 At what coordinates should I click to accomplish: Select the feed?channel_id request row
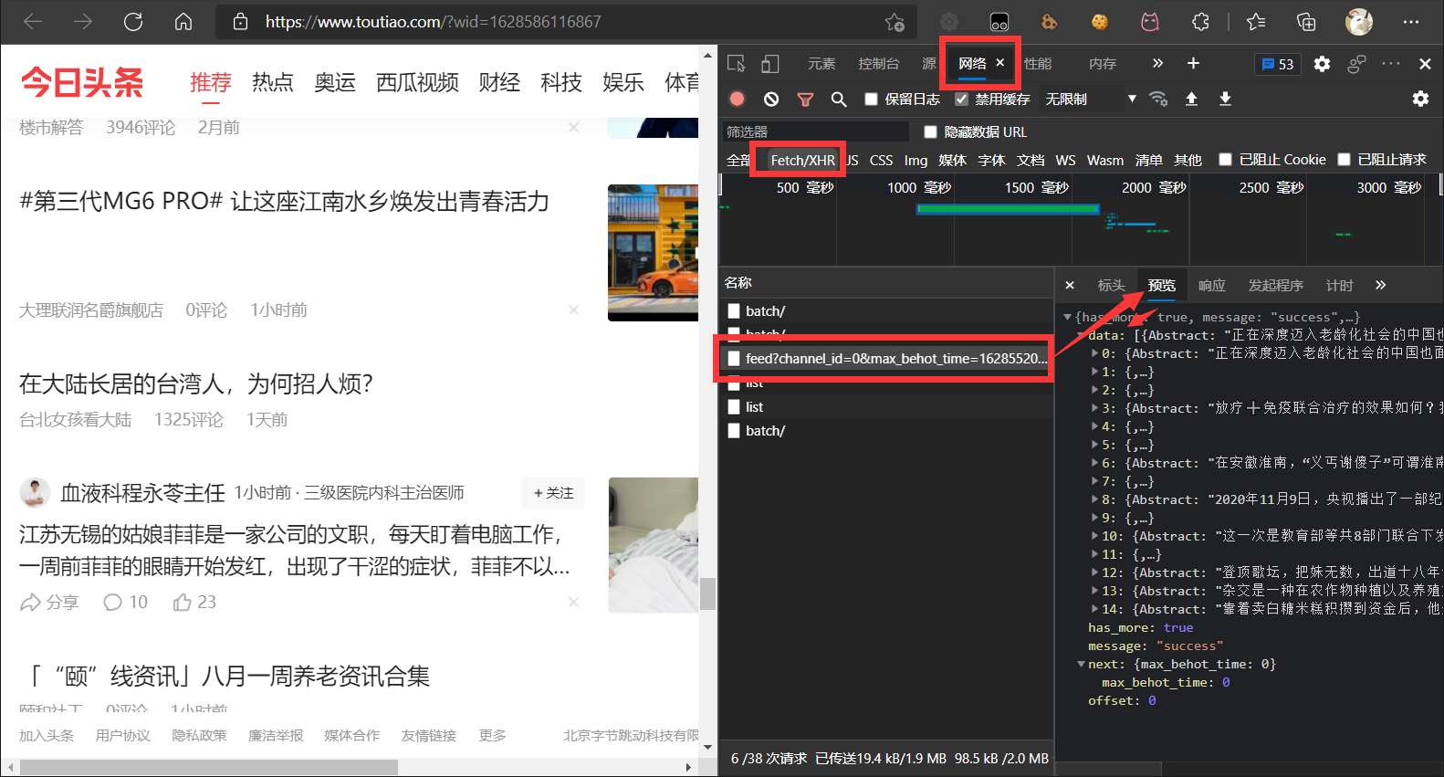pyautogui.click(x=885, y=359)
